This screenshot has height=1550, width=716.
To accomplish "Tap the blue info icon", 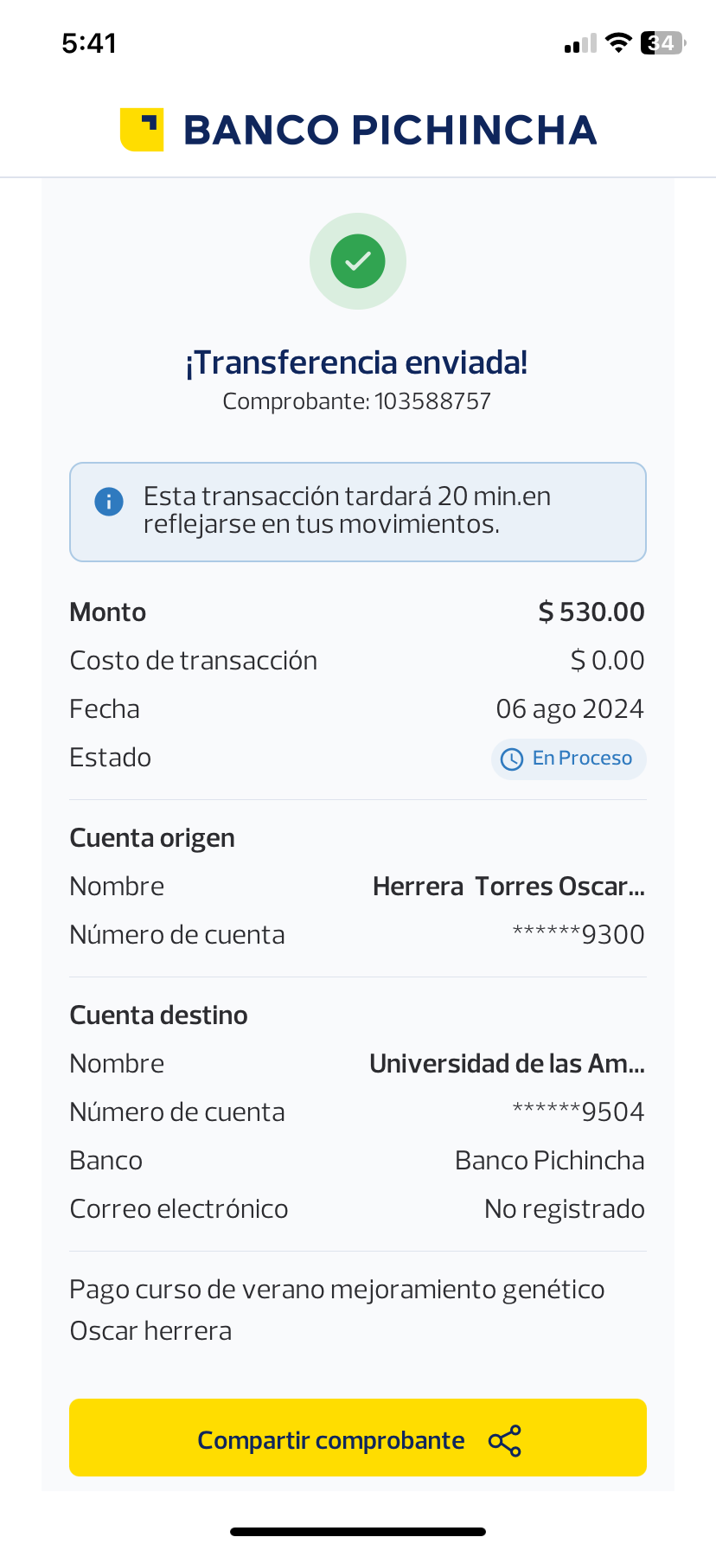I will pos(109,502).
